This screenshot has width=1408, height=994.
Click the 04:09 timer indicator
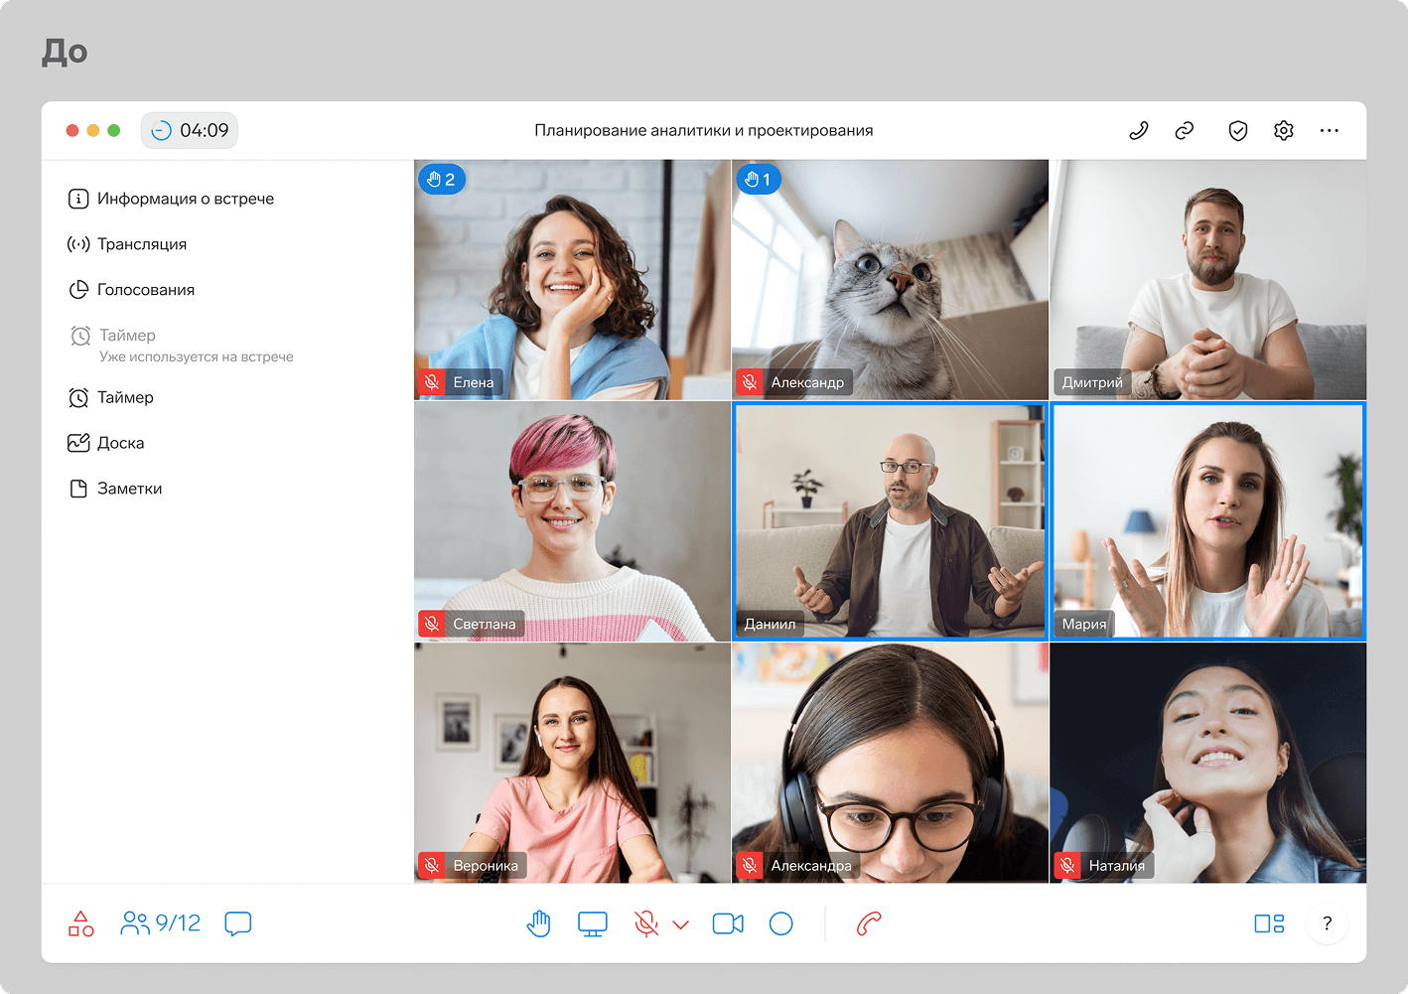point(189,130)
